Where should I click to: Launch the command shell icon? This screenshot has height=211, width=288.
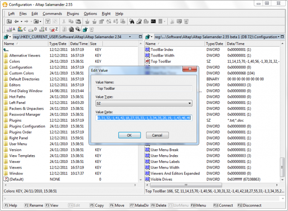coord(153,22)
